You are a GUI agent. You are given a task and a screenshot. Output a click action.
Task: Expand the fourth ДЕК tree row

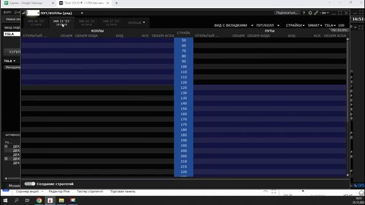(6, 159)
